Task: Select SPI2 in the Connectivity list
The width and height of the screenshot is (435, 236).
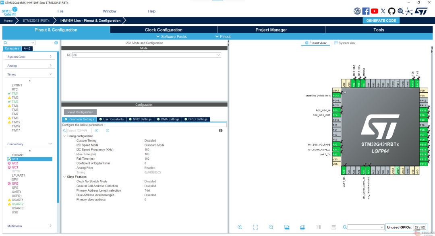Action: [x=15, y=184]
